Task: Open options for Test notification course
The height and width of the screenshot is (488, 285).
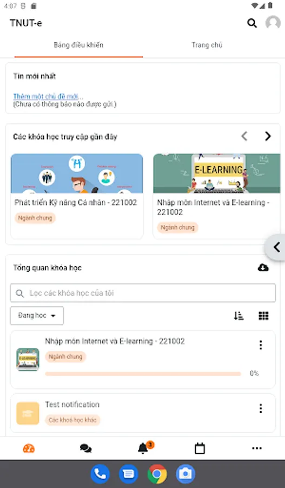Action: [261, 408]
